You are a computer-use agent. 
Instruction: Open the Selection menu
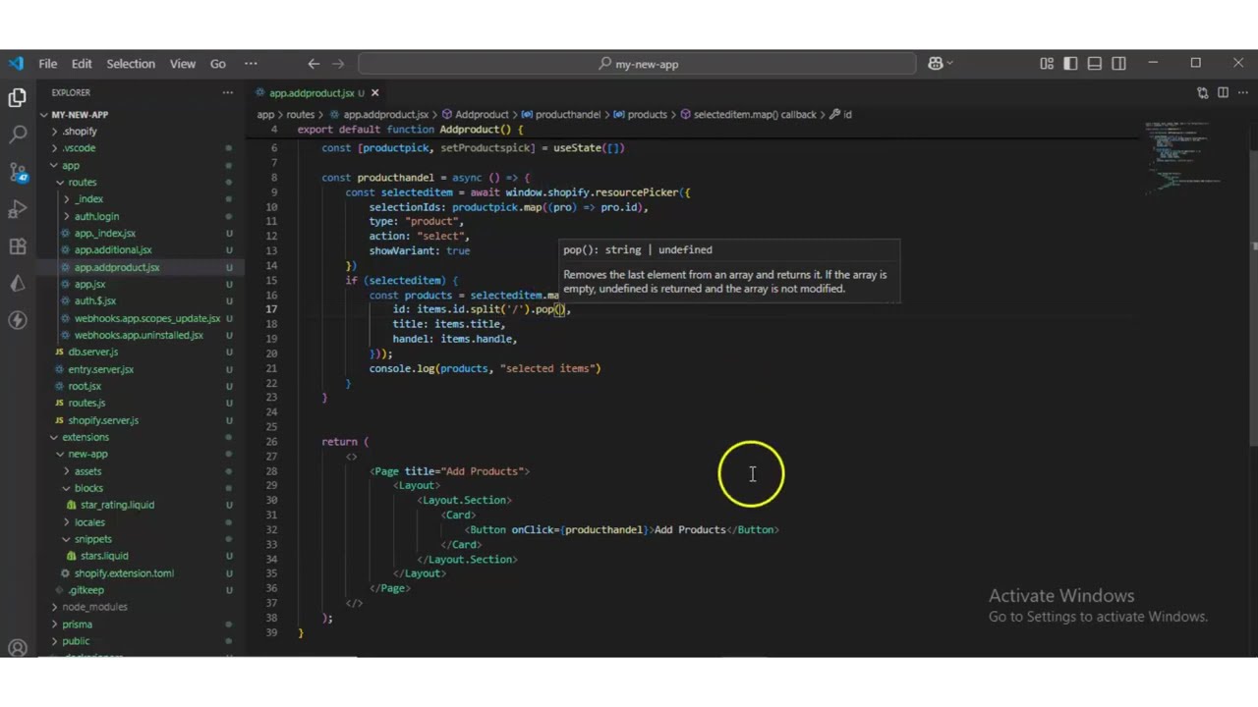pos(131,64)
